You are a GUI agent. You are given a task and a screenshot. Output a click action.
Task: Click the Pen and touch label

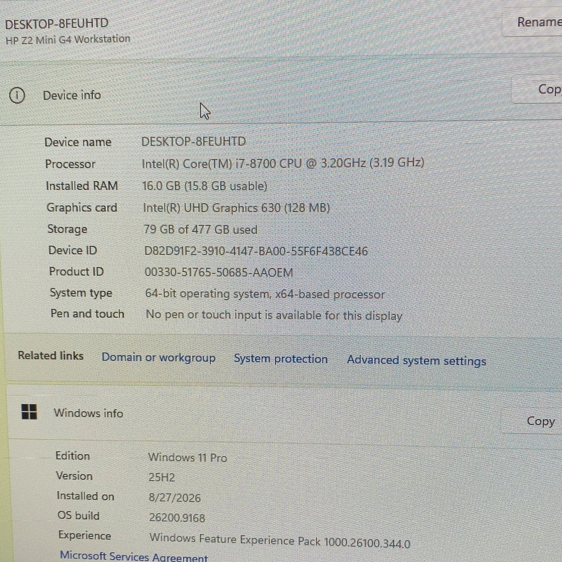click(88, 314)
